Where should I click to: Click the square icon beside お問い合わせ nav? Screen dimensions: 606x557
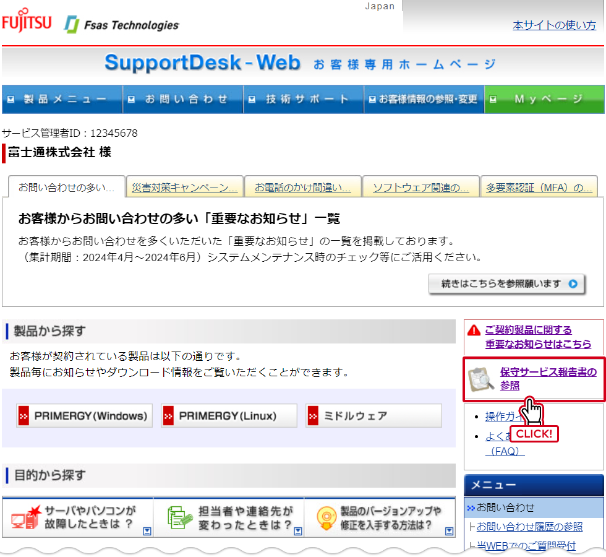tap(131, 100)
